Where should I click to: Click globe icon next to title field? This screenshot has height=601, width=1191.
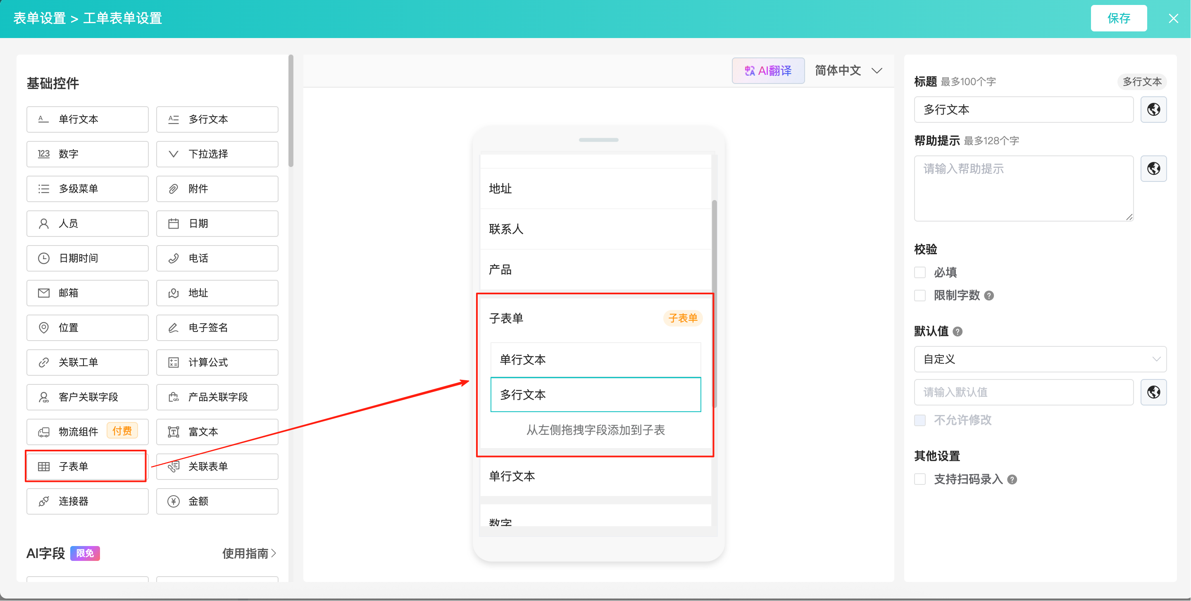point(1153,110)
